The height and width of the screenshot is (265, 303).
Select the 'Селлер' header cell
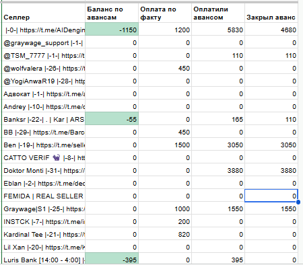tap(44, 13)
